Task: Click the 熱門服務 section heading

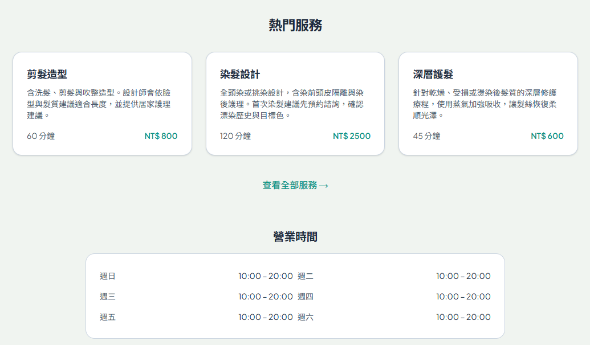Action: [295, 25]
